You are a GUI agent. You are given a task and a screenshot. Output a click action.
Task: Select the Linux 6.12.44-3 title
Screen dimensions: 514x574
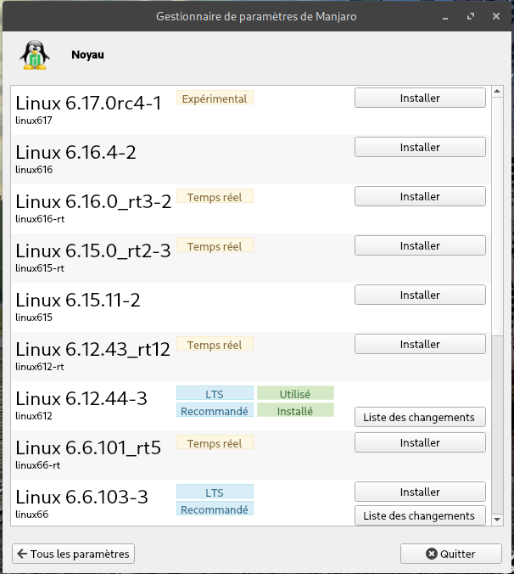point(81,398)
